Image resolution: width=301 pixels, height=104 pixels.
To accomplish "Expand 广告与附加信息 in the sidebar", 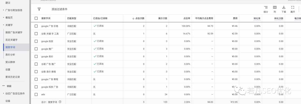I will (x=4, y=10).
